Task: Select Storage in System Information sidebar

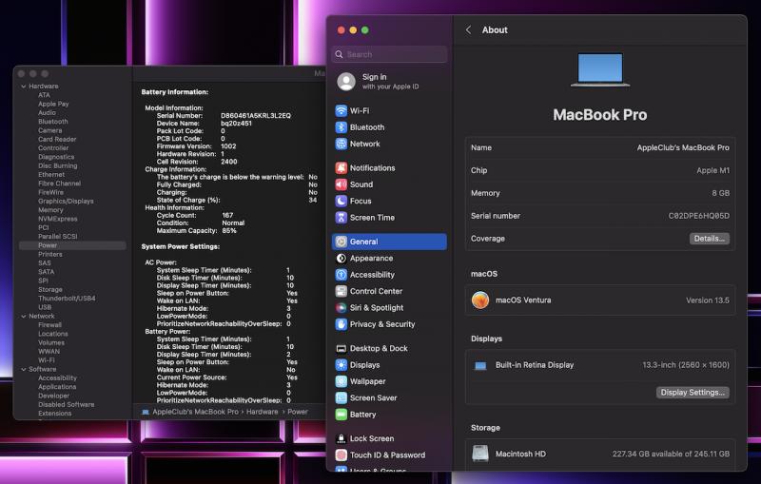Action: [50, 289]
